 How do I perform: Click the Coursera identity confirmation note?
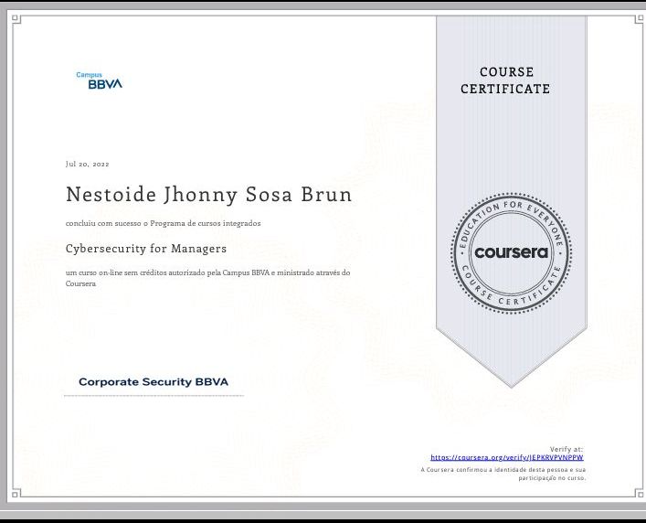point(503,474)
